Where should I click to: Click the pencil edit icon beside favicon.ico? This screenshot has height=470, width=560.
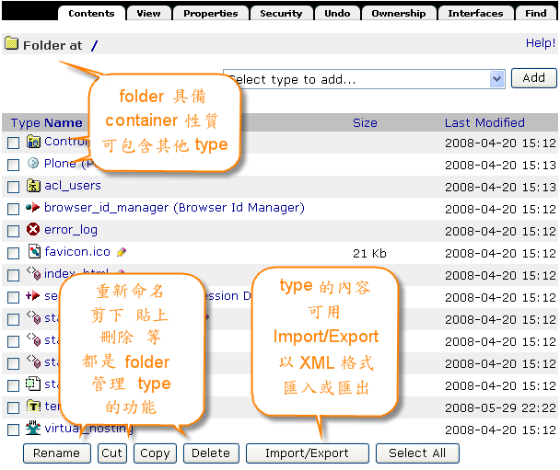122,252
